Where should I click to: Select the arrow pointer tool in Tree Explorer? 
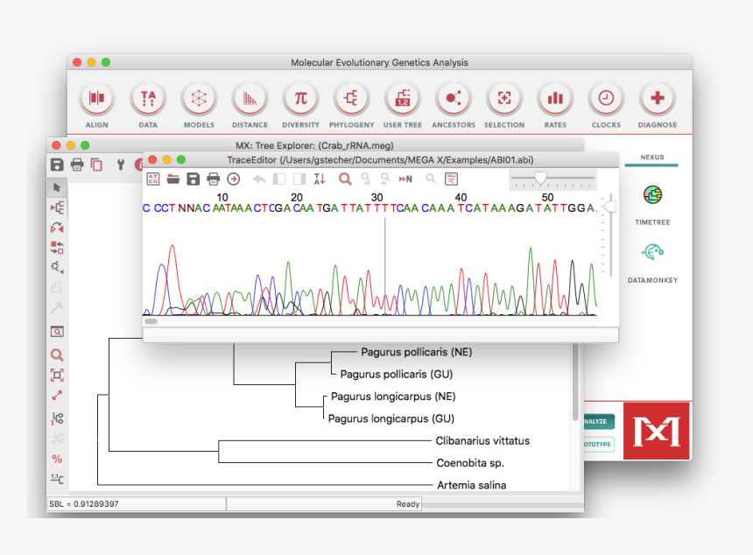(x=56, y=187)
